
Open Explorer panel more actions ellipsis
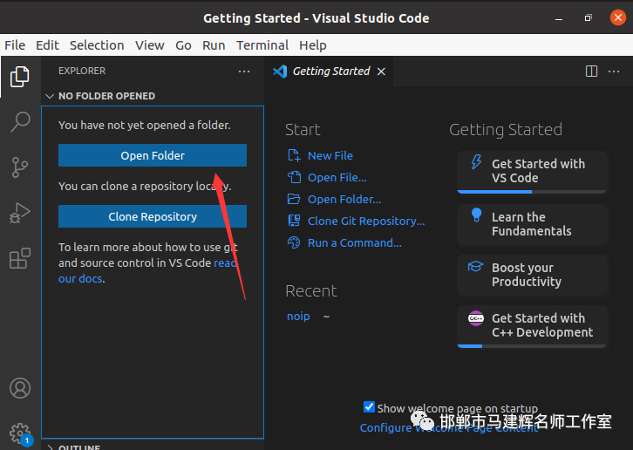244,72
